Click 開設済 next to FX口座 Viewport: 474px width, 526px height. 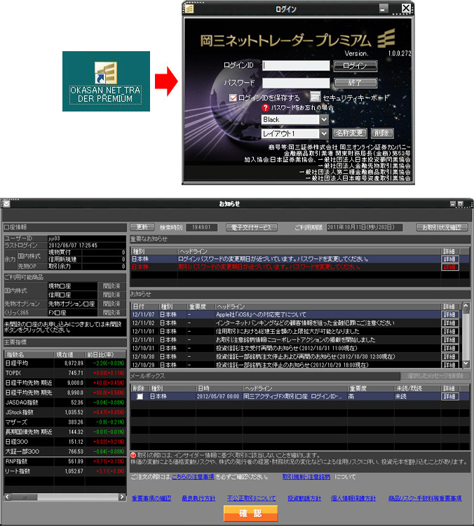111,312
